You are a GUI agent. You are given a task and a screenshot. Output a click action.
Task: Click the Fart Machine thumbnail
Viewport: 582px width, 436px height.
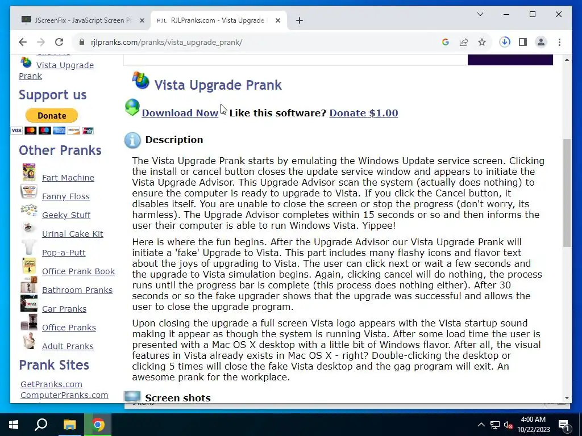click(29, 172)
